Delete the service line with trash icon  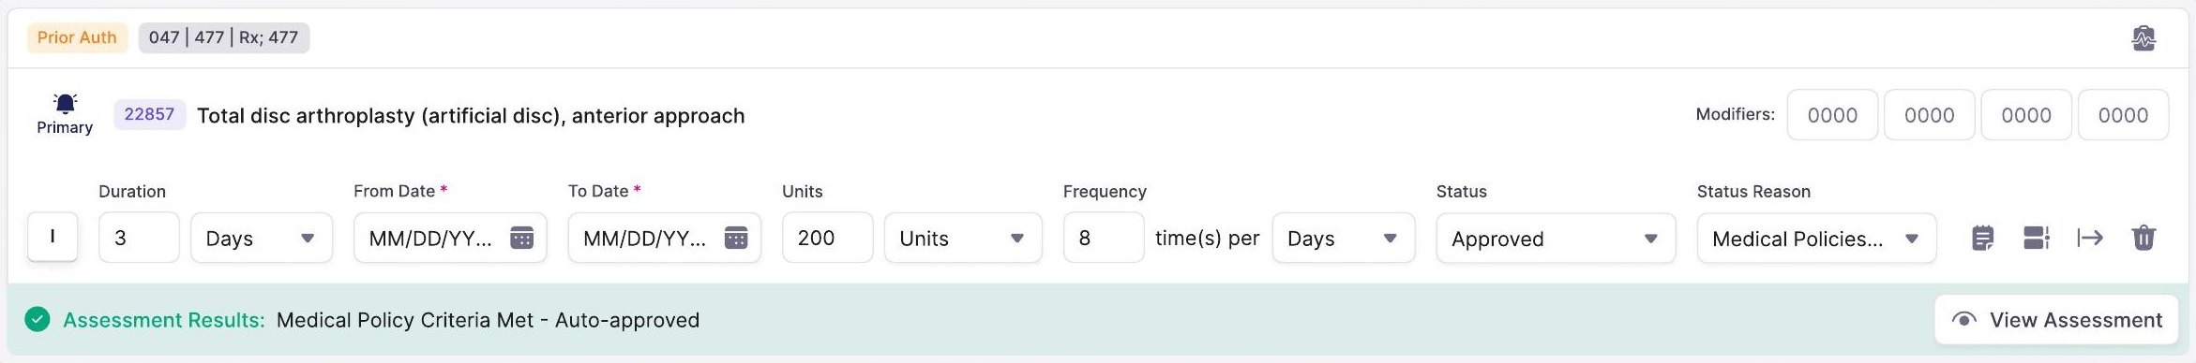click(x=2143, y=238)
